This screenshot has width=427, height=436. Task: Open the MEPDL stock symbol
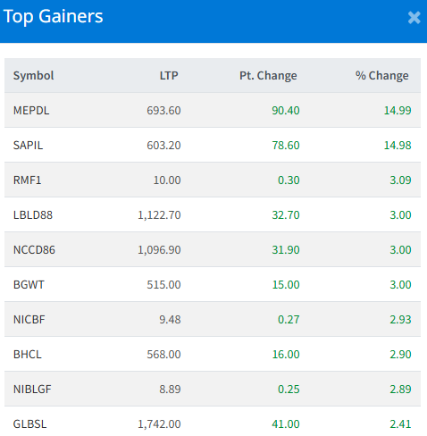31,111
